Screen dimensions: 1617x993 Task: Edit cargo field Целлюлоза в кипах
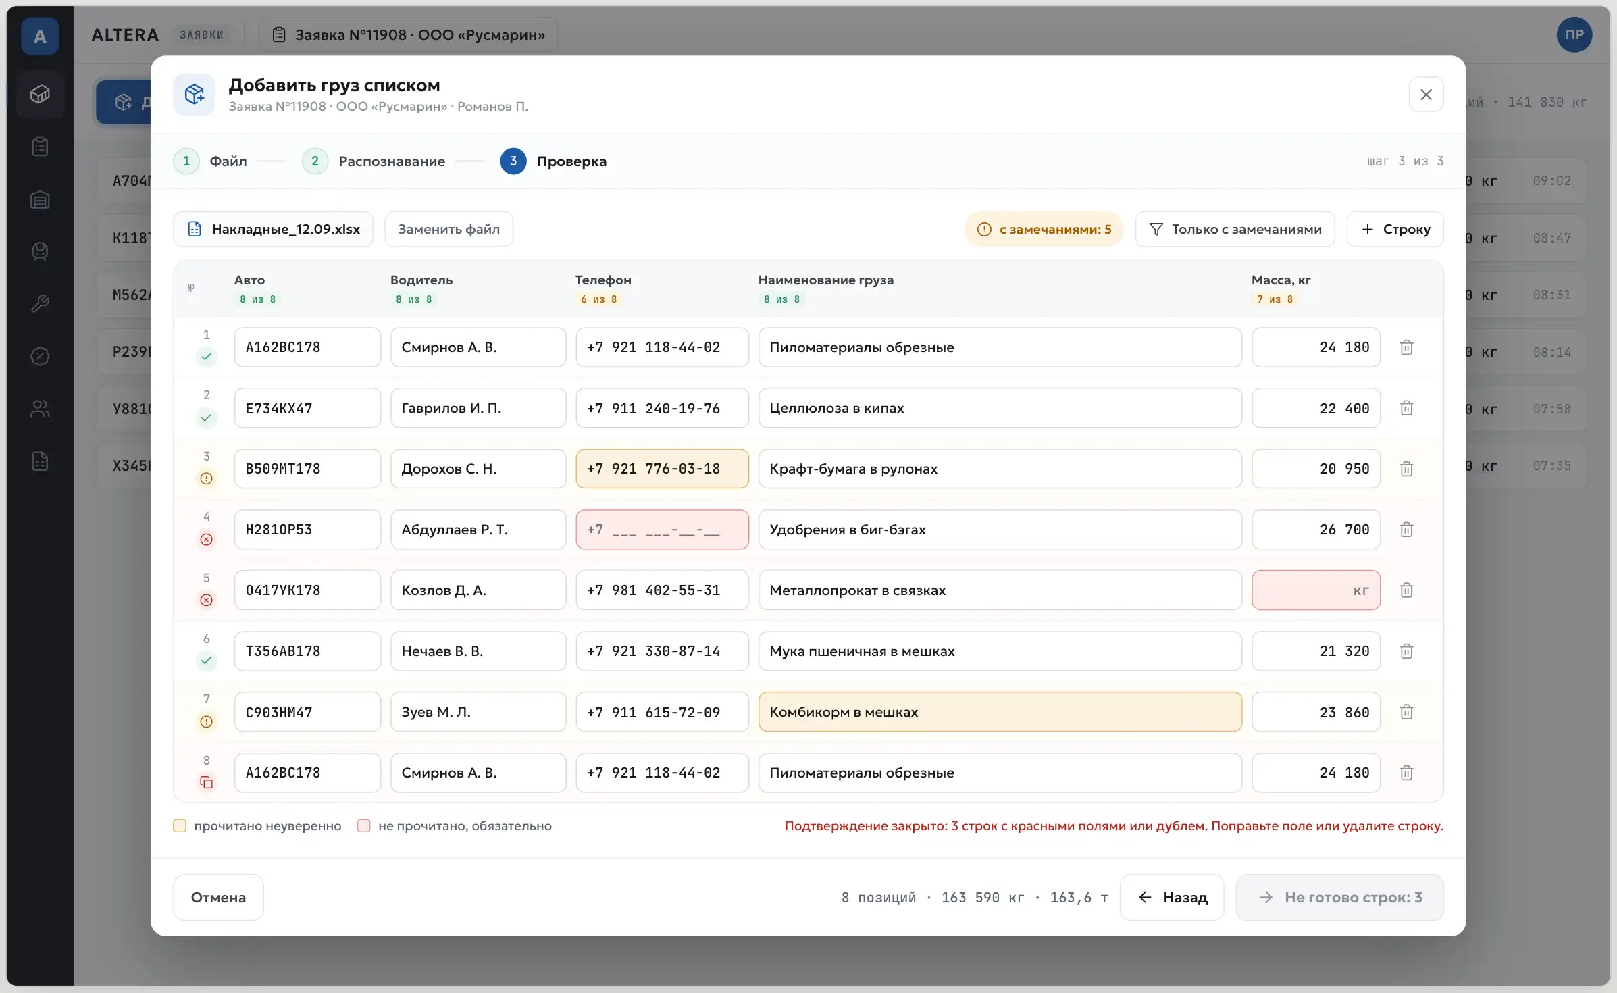(x=1000, y=408)
